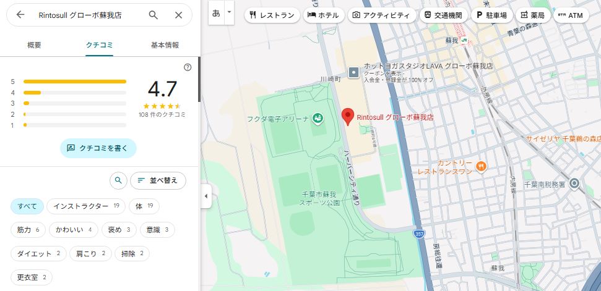Expand the input method dropdown arrow
The height and width of the screenshot is (291, 601).
(230, 12)
